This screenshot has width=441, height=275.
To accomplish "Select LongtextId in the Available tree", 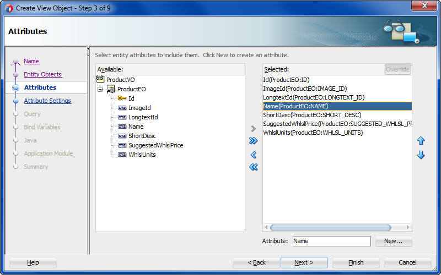I will tap(143, 117).
